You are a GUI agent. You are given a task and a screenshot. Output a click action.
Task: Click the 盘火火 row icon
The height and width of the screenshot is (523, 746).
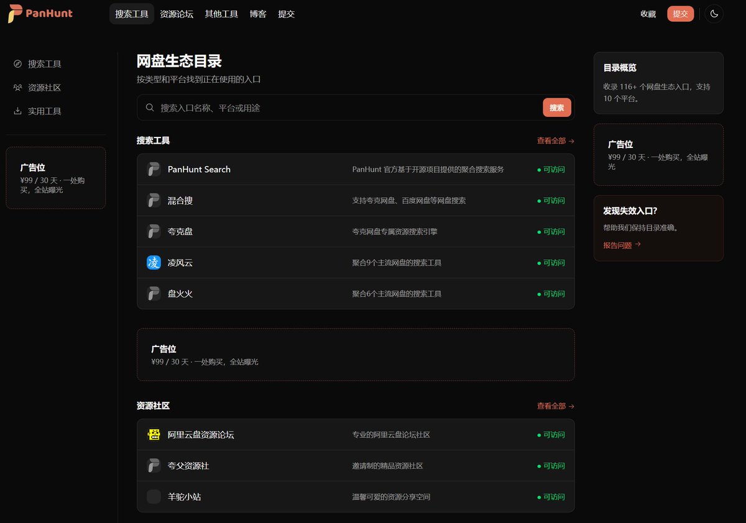pyautogui.click(x=154, y=294)
